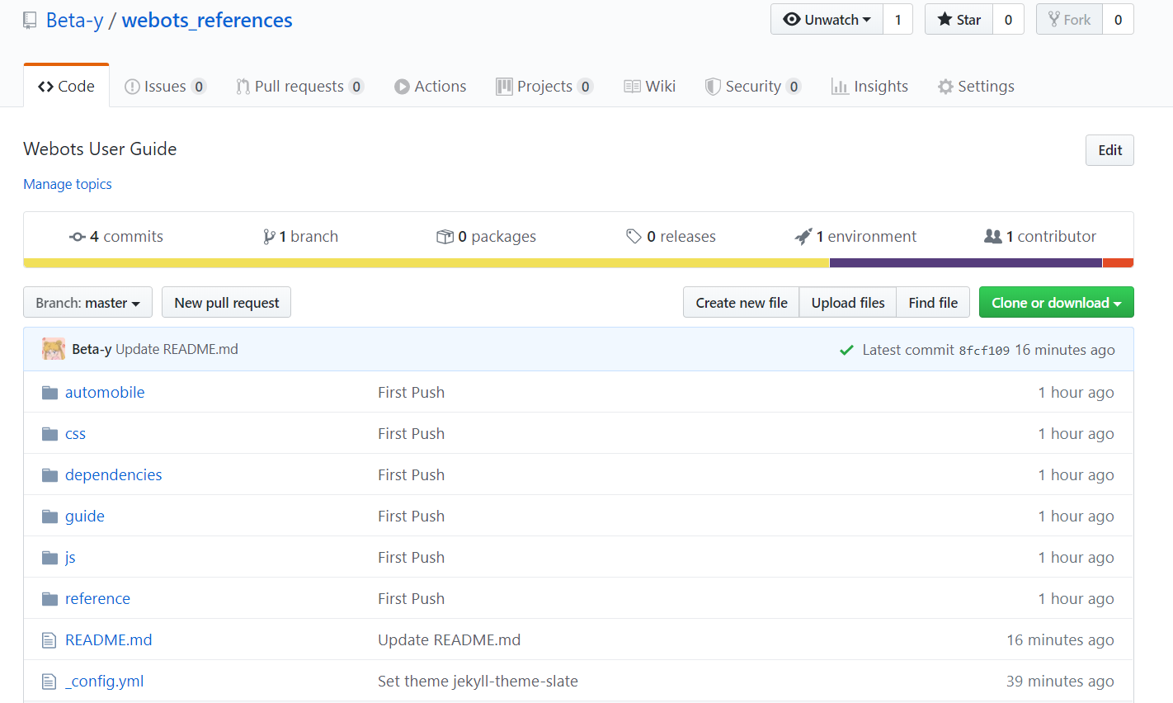Click the branch icon beside 1 branch

(269, 237)
